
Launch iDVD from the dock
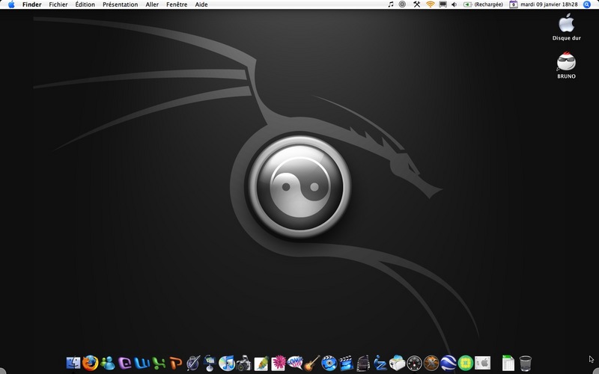[x=329, y=363]
